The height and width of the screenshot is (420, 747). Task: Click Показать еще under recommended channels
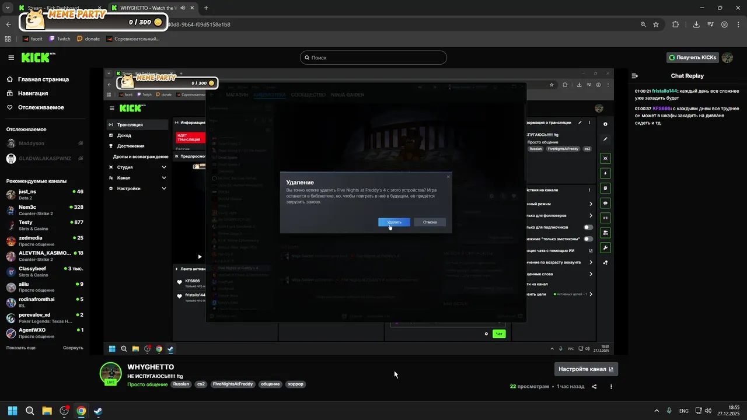(x=21, y=348)
